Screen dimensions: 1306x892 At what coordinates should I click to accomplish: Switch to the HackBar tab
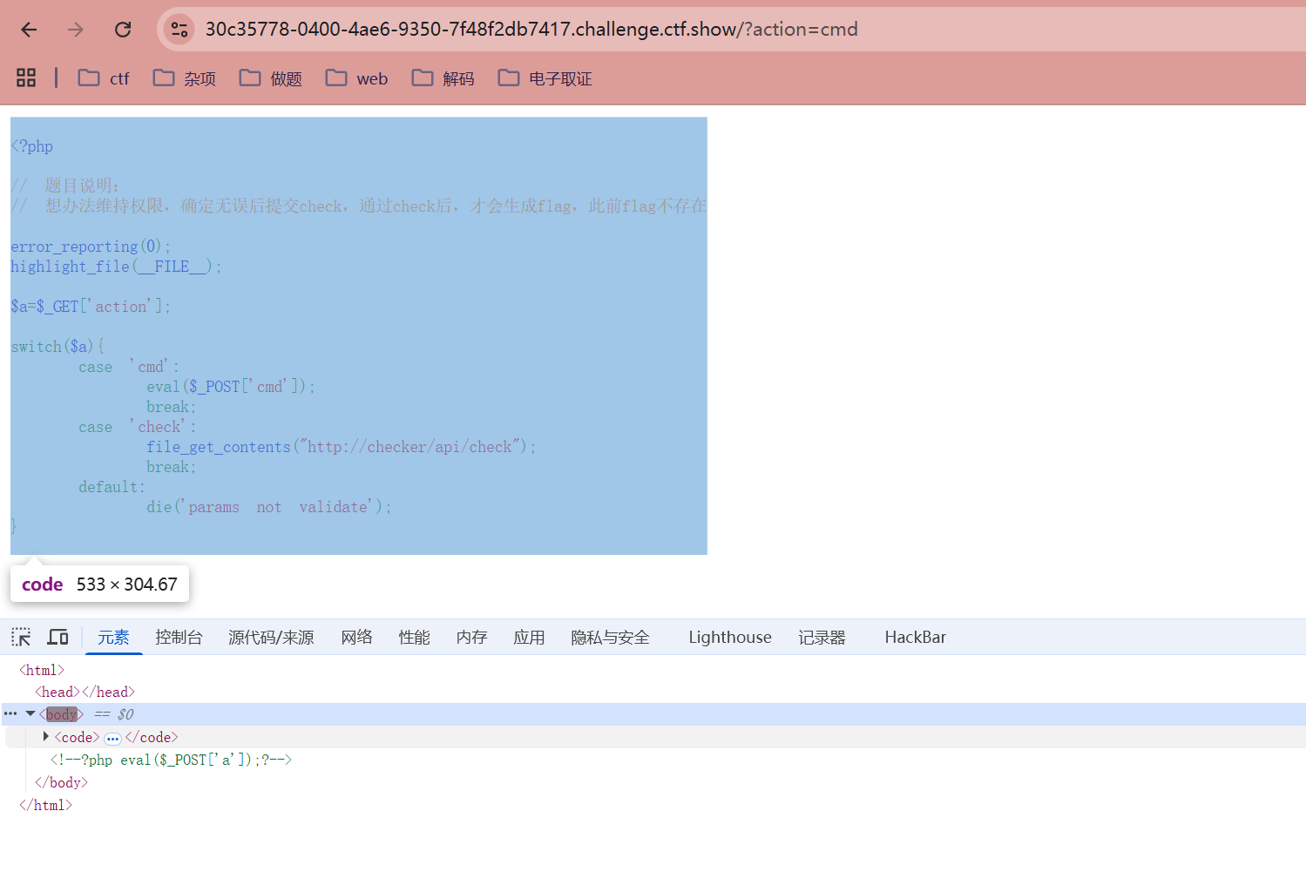coord(915,638)
